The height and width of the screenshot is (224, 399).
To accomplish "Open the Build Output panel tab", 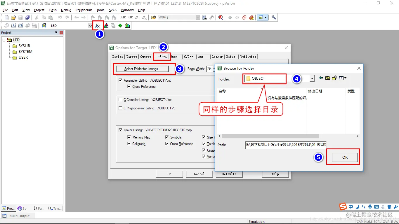I will (x=18, y=216).
